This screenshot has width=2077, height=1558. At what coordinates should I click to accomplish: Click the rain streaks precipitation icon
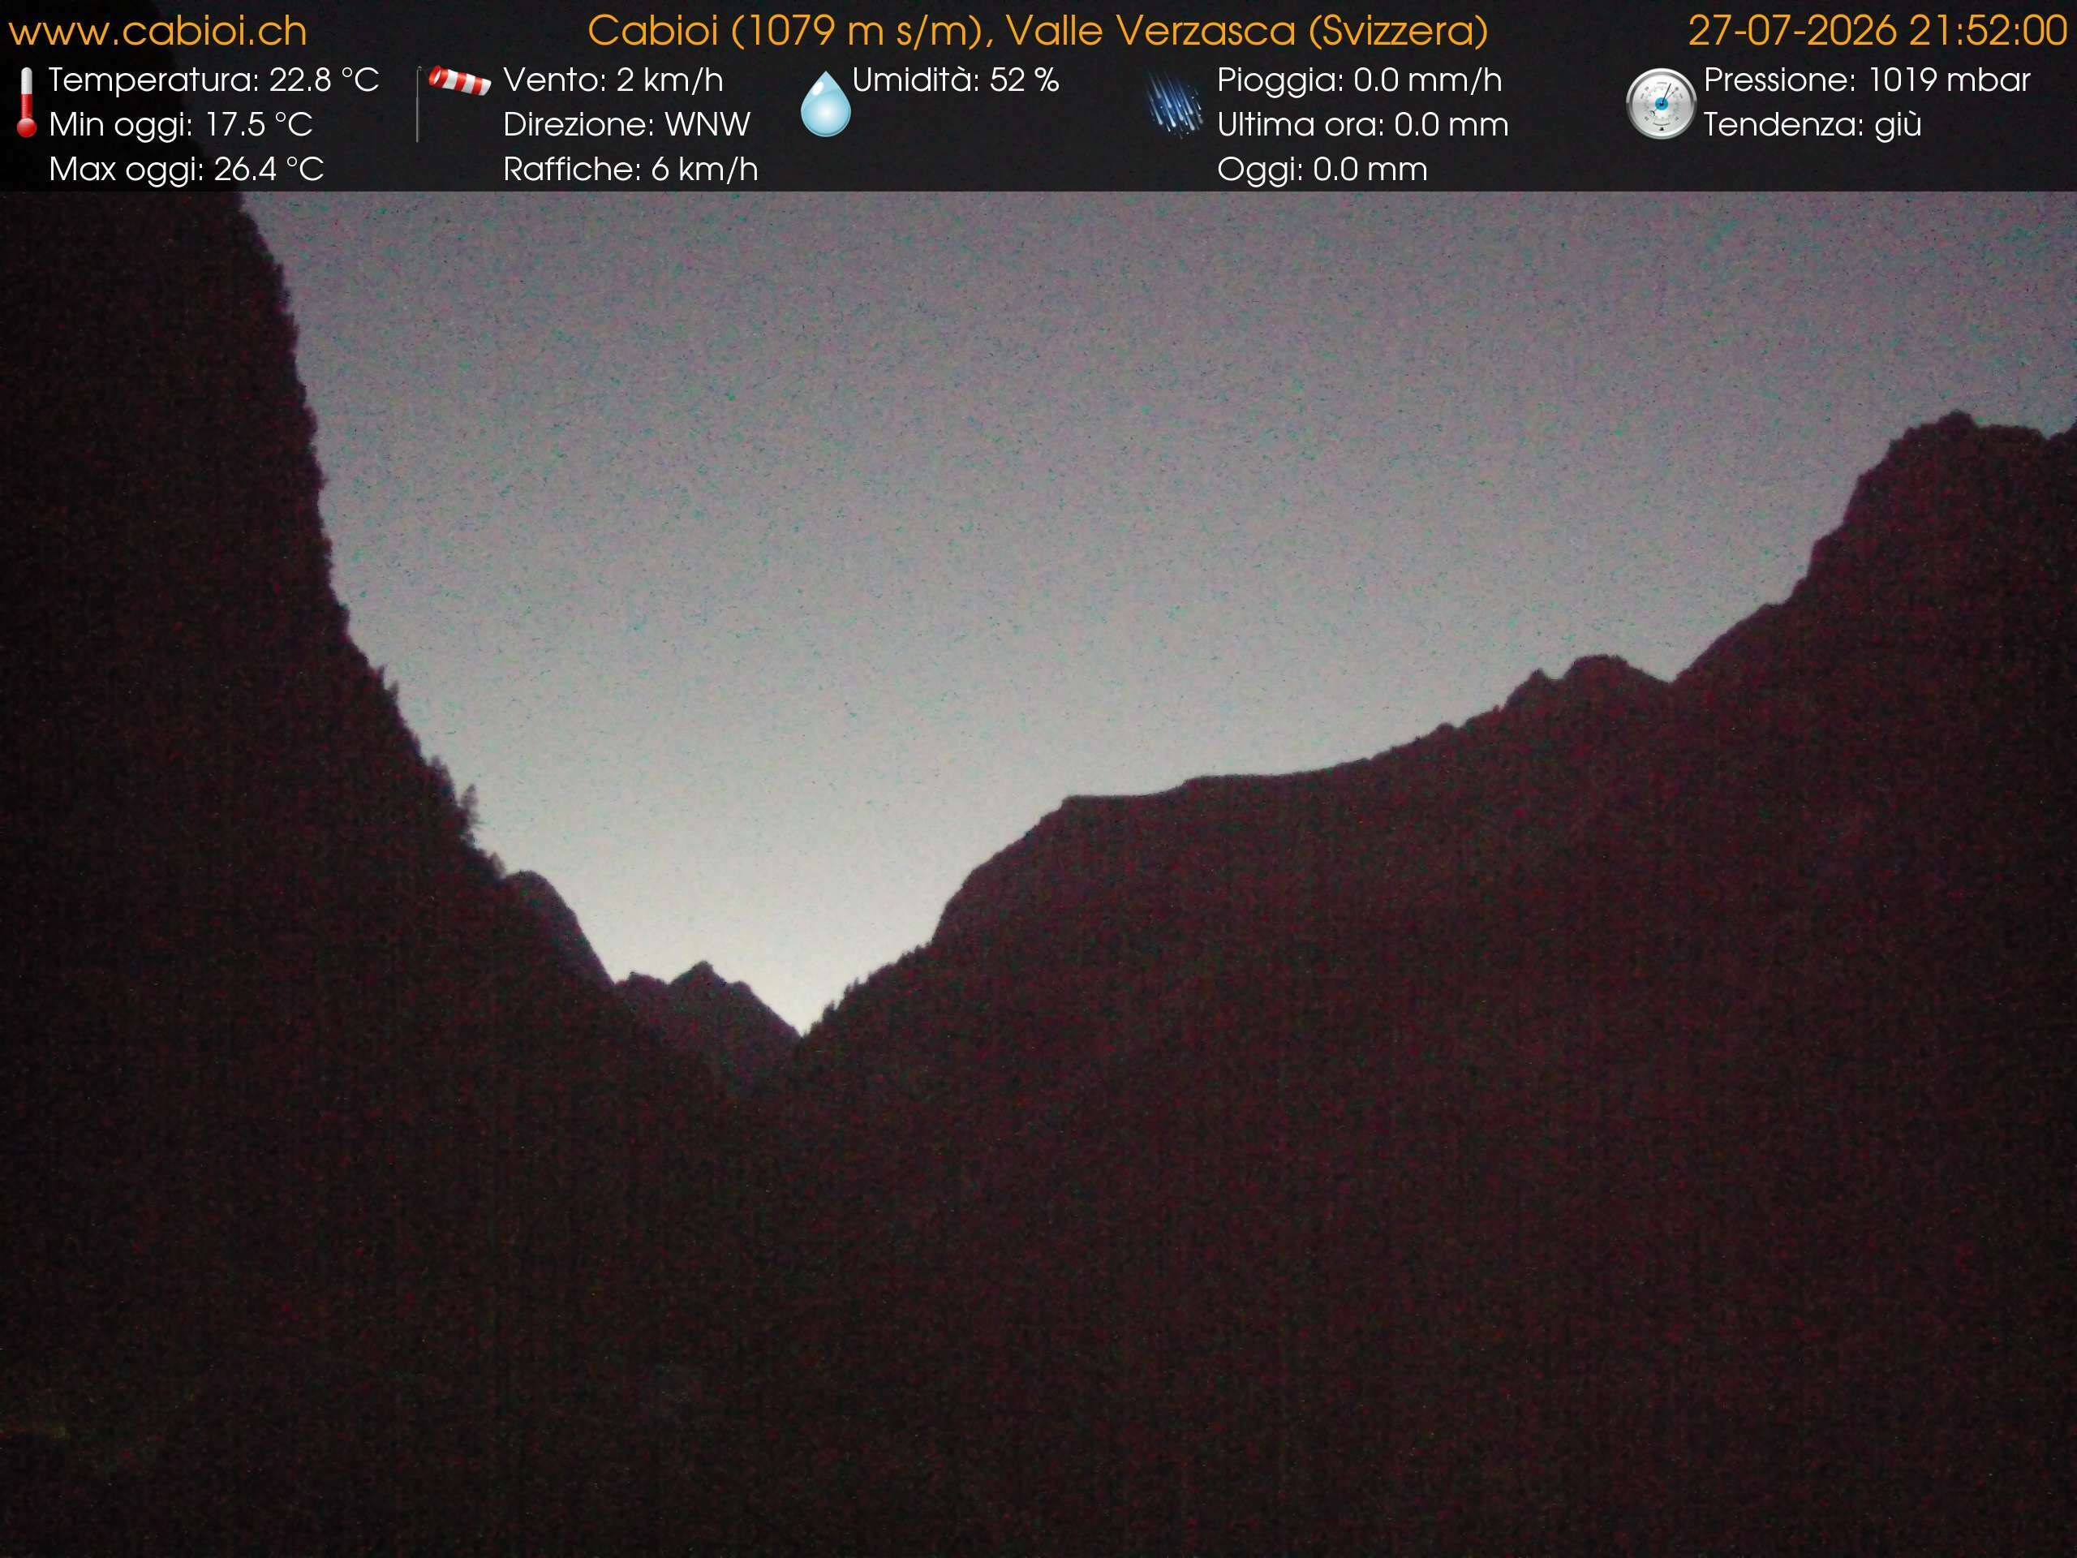[1174, 105]
